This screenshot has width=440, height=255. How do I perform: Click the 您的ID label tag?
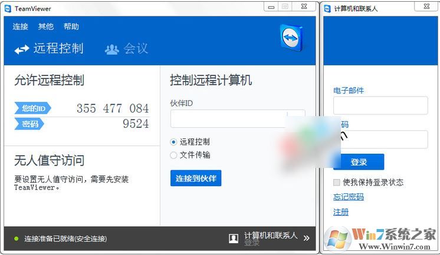(33, 108)
